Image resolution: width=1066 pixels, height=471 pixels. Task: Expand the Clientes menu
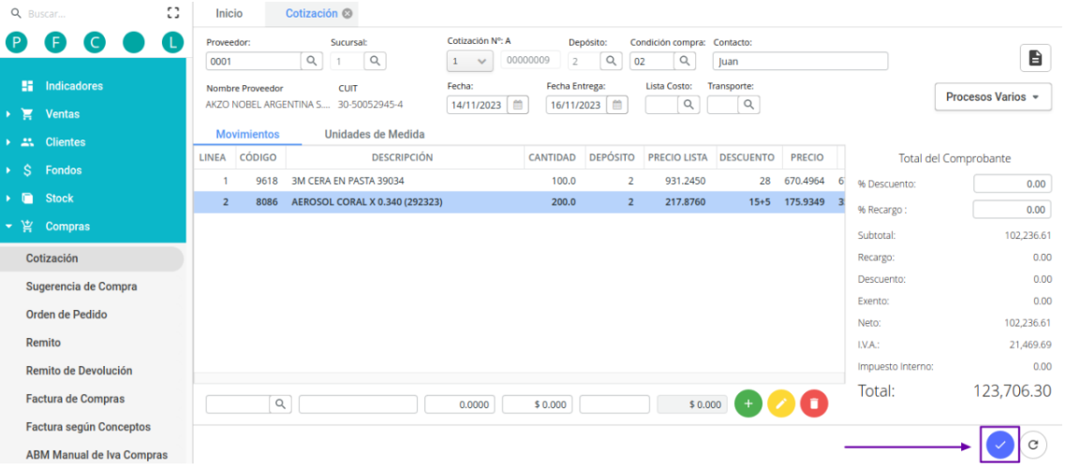tap(66, 142)
